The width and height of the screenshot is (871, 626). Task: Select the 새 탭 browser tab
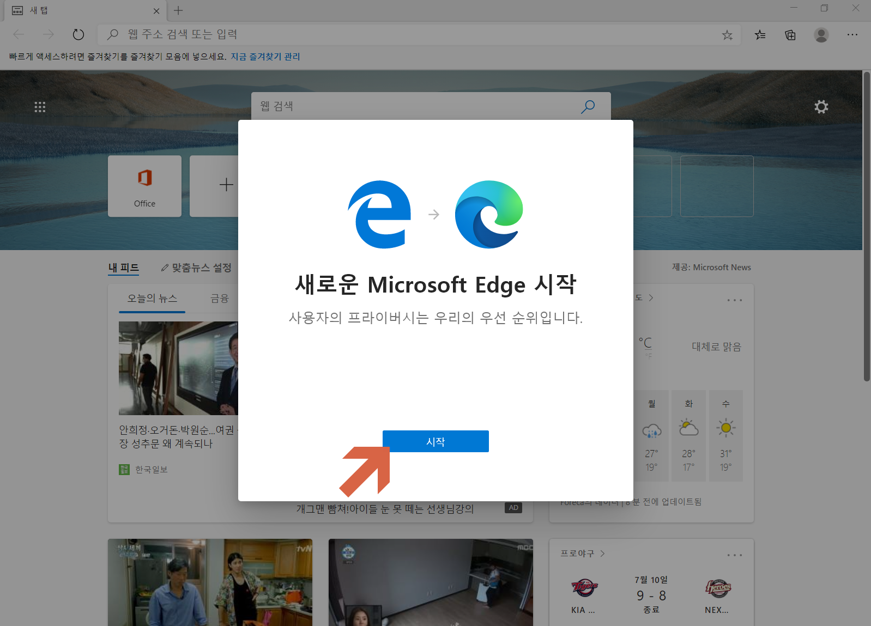(84, 11)
